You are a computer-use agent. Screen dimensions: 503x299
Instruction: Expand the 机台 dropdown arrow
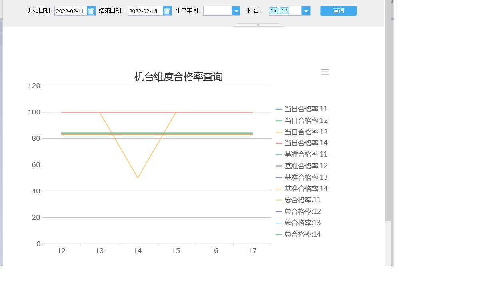coord(306,11)
